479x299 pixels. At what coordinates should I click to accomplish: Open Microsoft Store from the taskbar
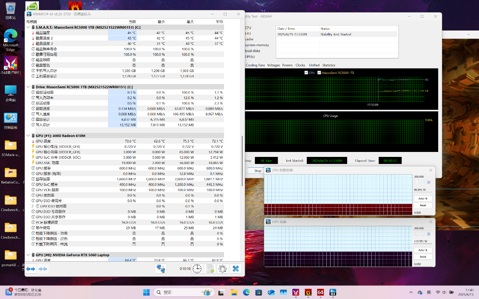[259, 292]
